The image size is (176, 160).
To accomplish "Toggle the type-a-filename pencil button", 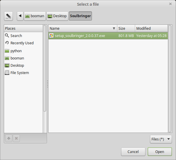I will click(x=8, y=16).
